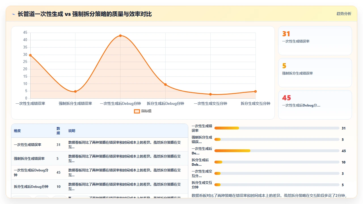The image size is (363, 204).
Task: Click the 一次性生成错误率 label beside its progress bar
Action: tap(202, 128)
